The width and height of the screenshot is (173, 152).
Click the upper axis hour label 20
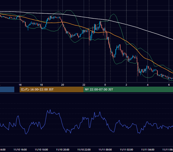63,85
